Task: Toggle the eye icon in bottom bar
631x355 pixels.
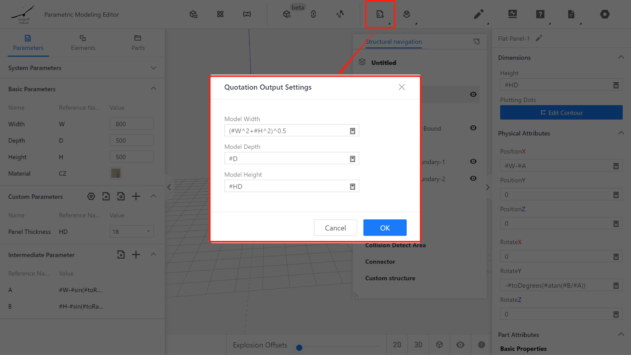Action: tap(460, 345)
